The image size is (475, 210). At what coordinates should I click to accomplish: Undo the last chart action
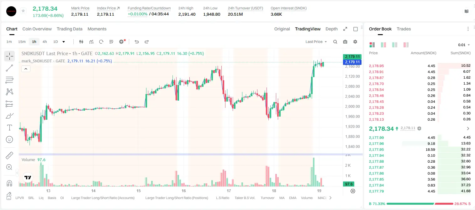click(136, 42)
